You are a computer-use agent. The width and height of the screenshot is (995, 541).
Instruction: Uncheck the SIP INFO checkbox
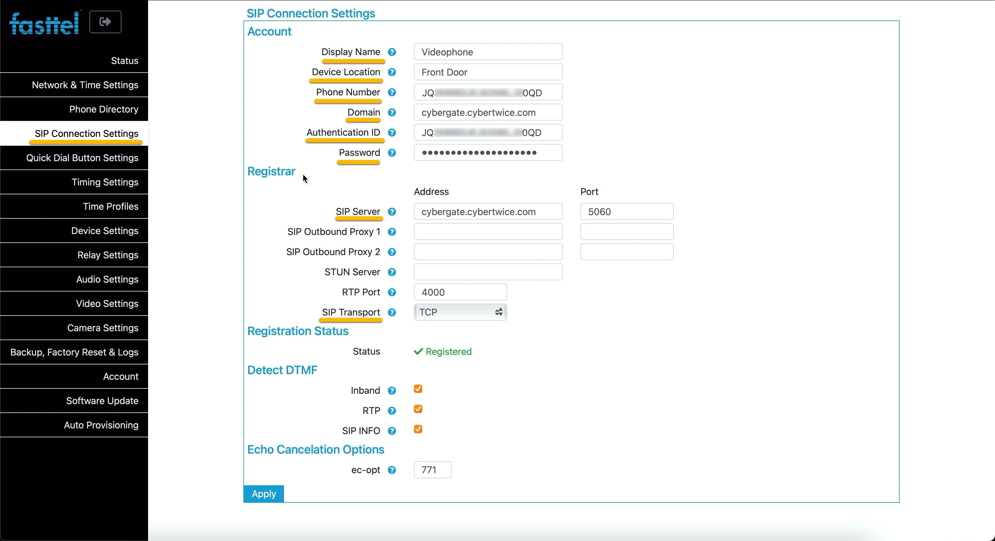pos(418,429)
